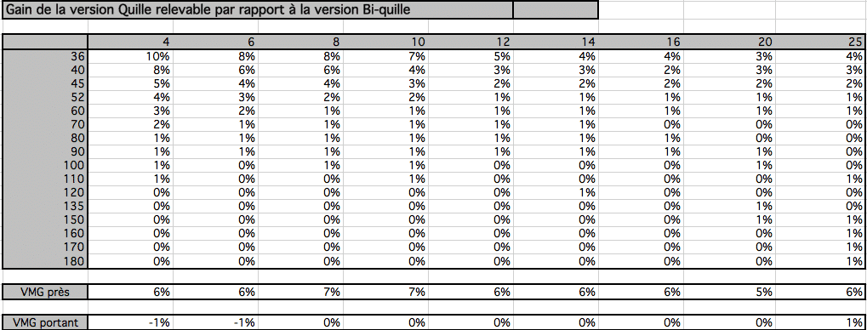Select VMG près value under column 8

click(x=301, y=292)
